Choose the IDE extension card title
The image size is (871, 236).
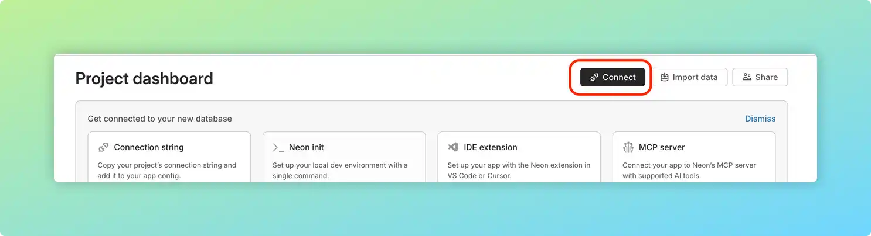pyautogui.click(x=491, y=147)
